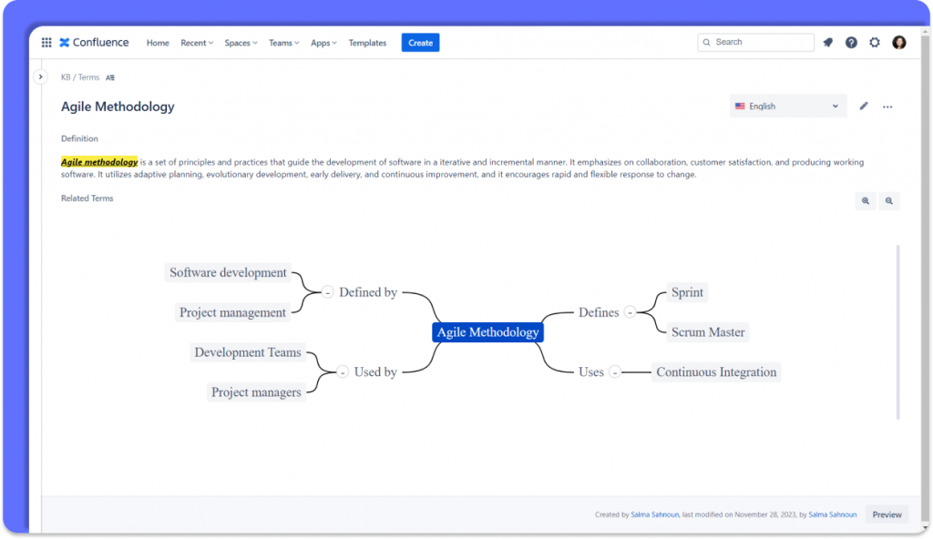Viewport: 933px width, 539px height.
Task: Open Salma Sahnoun's profile link
Action: pyautogui.click(x=652, y=514)
